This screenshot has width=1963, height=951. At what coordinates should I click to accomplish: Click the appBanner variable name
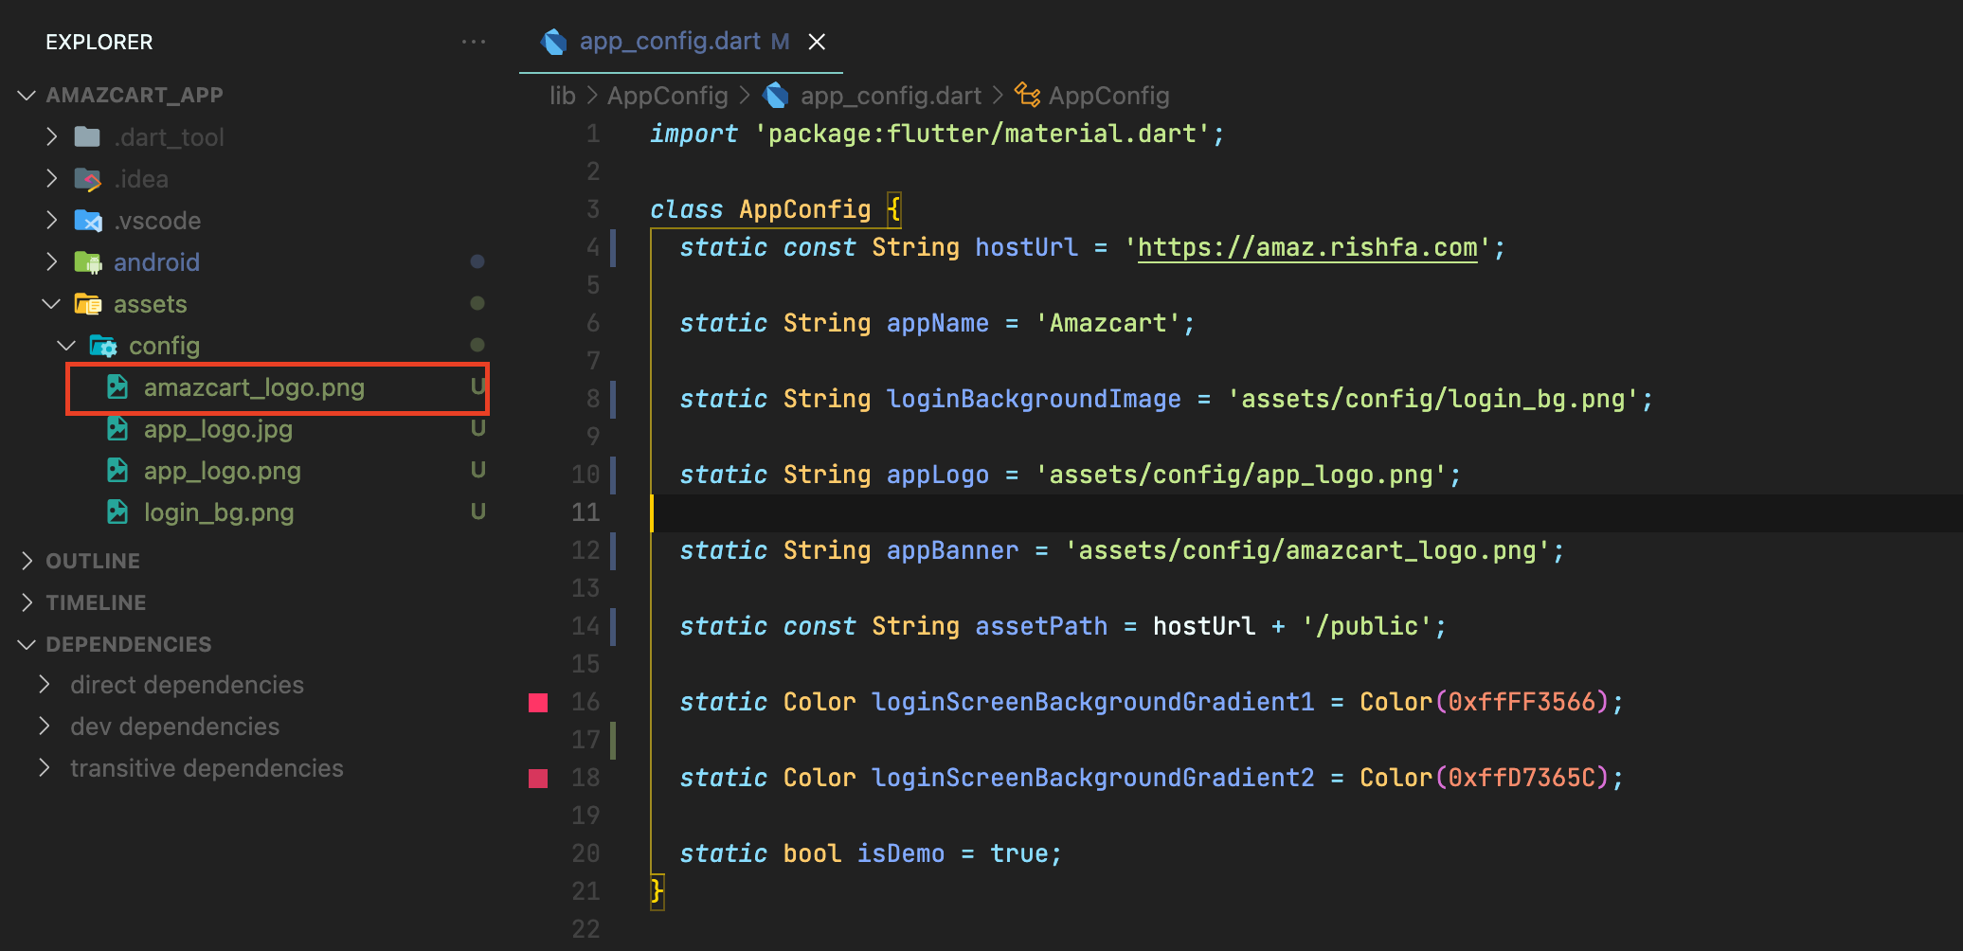[952, 550]
